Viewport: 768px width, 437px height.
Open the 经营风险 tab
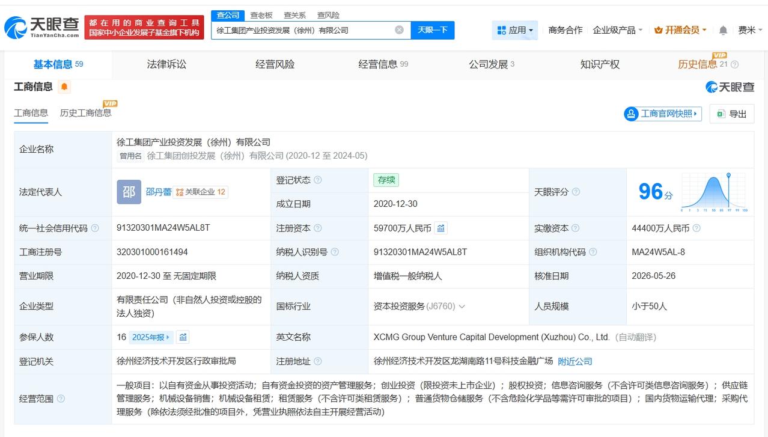(275, 64)
